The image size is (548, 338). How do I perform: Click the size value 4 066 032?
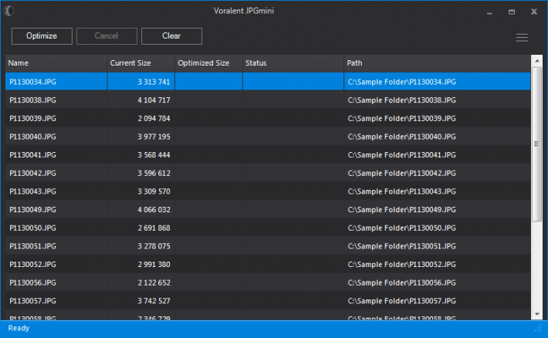pos(154,210)
